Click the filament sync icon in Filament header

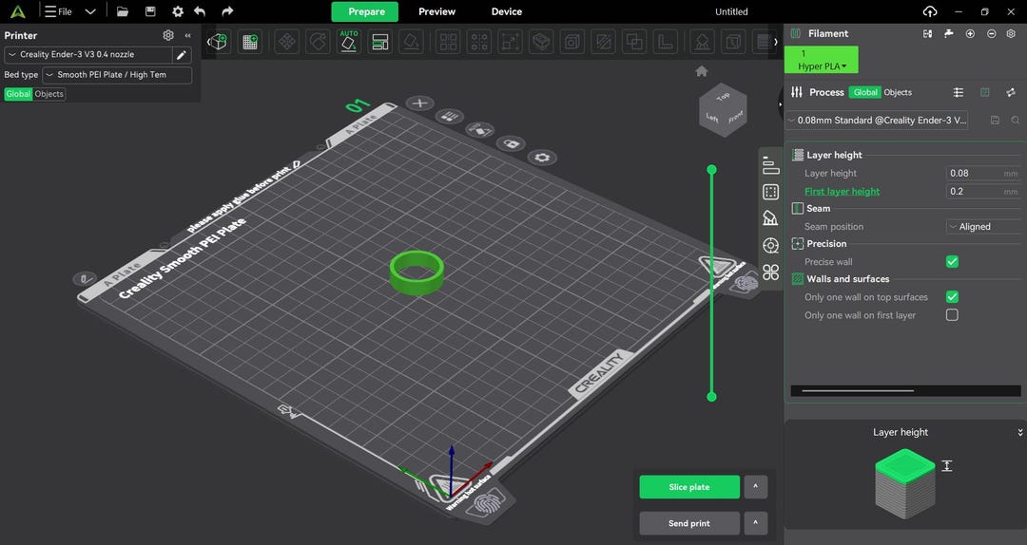coord(927,34)
